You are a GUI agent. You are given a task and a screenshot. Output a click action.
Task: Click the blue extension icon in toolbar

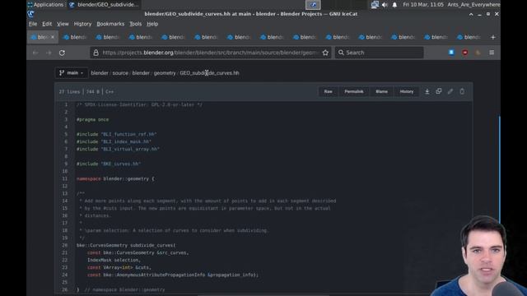(x=451, y=53)
